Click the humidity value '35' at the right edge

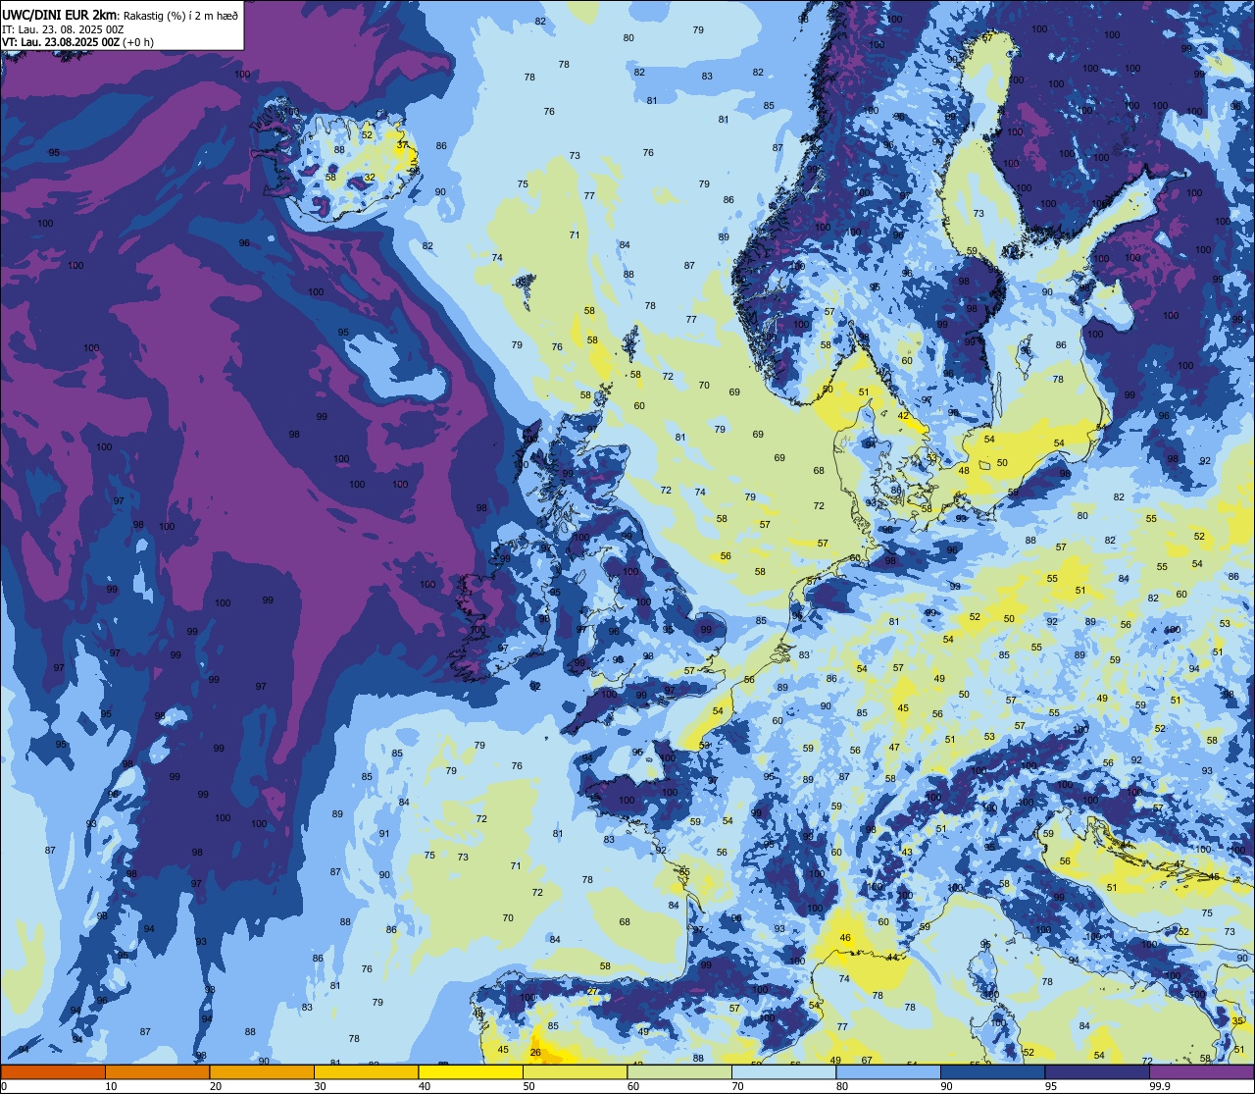[x=1236, y=1021]
